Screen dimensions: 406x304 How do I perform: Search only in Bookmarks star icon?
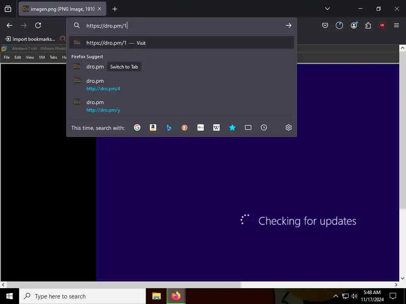coord(232,127)
